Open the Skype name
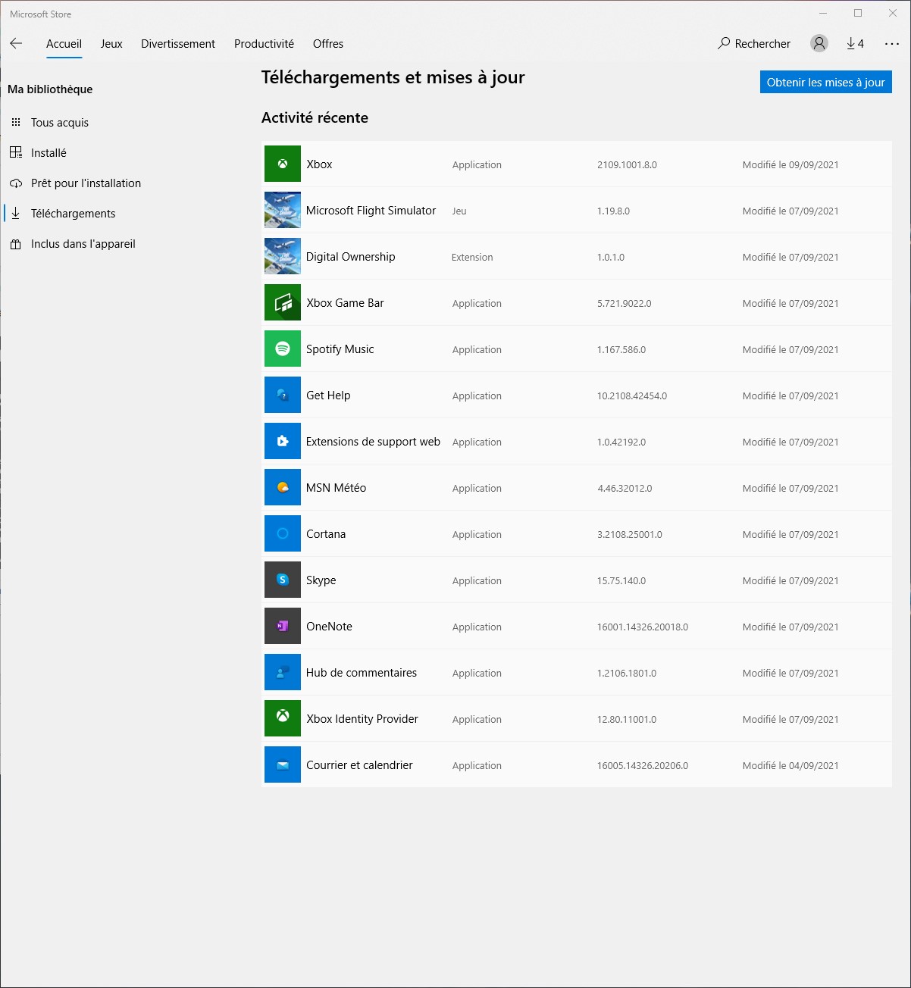This screenshot has width=911, height=988. (321, 580)
